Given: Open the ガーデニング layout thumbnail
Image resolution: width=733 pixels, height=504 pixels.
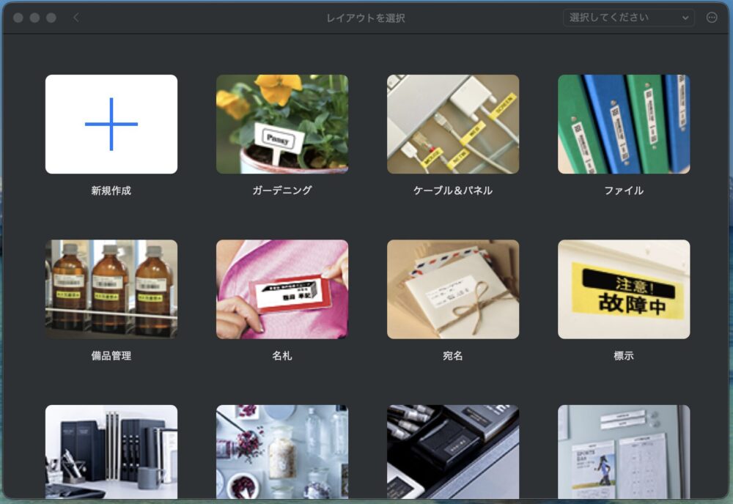Looking at the screenshot, I should click(282, 124).
